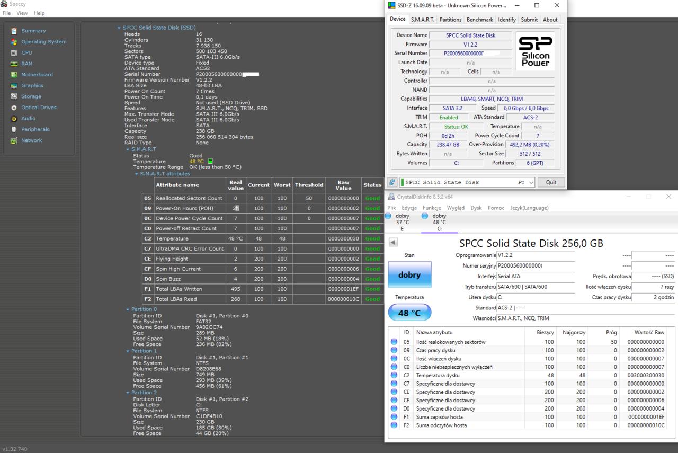Click the SSD-Z app icon in its title bar
The image size is (678, 453).
click(392, 5)
